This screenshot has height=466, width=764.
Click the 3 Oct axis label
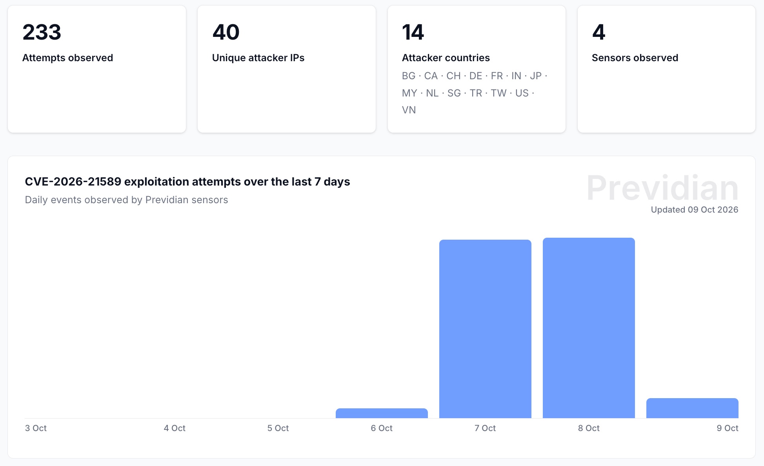(x=36, y=428)
